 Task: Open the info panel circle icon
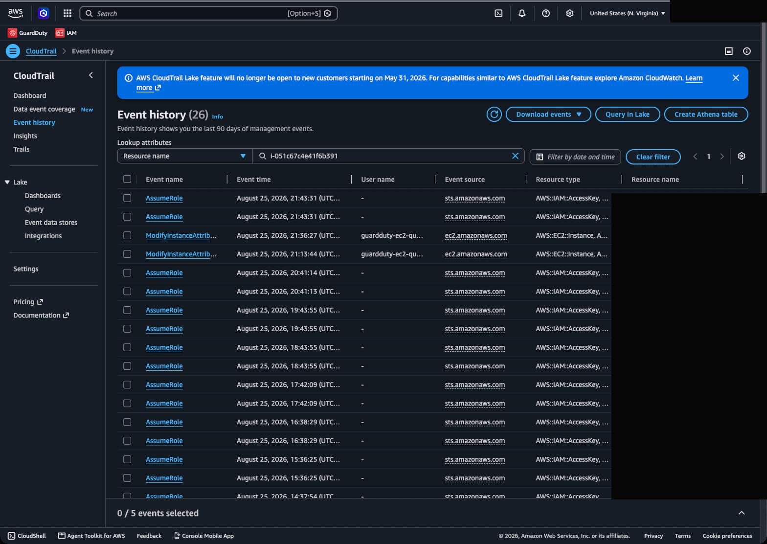click(747, 51)
